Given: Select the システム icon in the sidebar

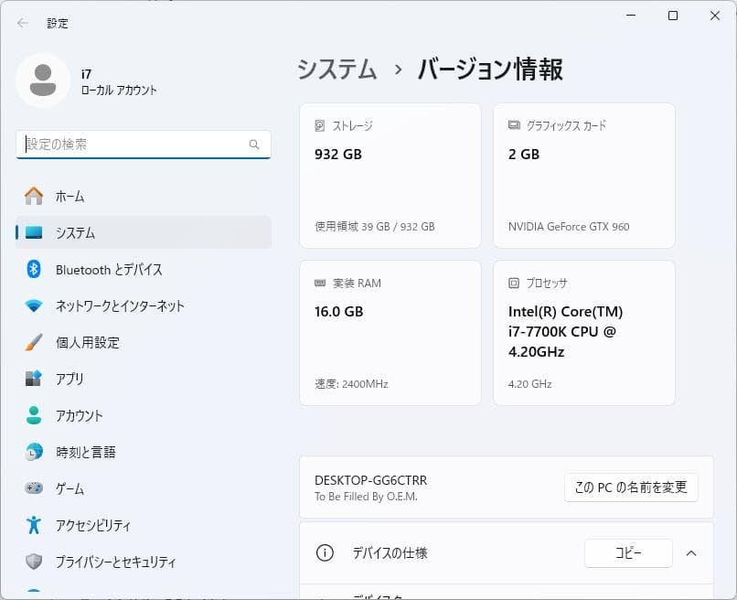Looking at the screenshot, I should point(33,232).
